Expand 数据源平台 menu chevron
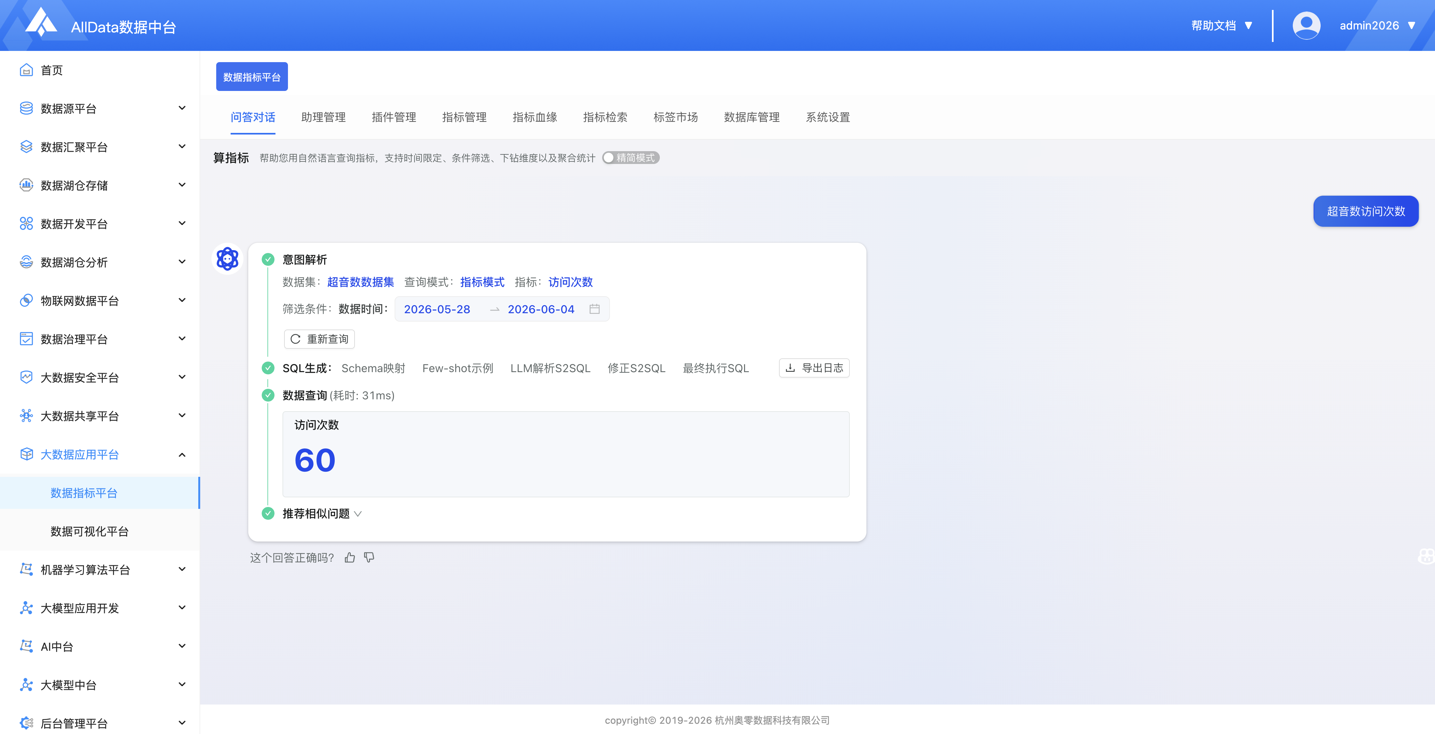The image size is (1435, 734). (182, 108)
